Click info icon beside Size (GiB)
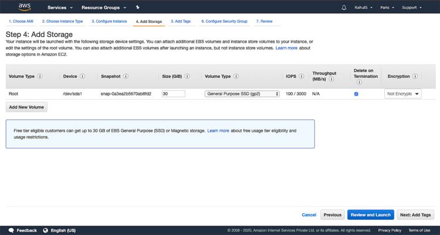Image resolution: width=440 pixels, height=235 pixels. pos(194,76)
